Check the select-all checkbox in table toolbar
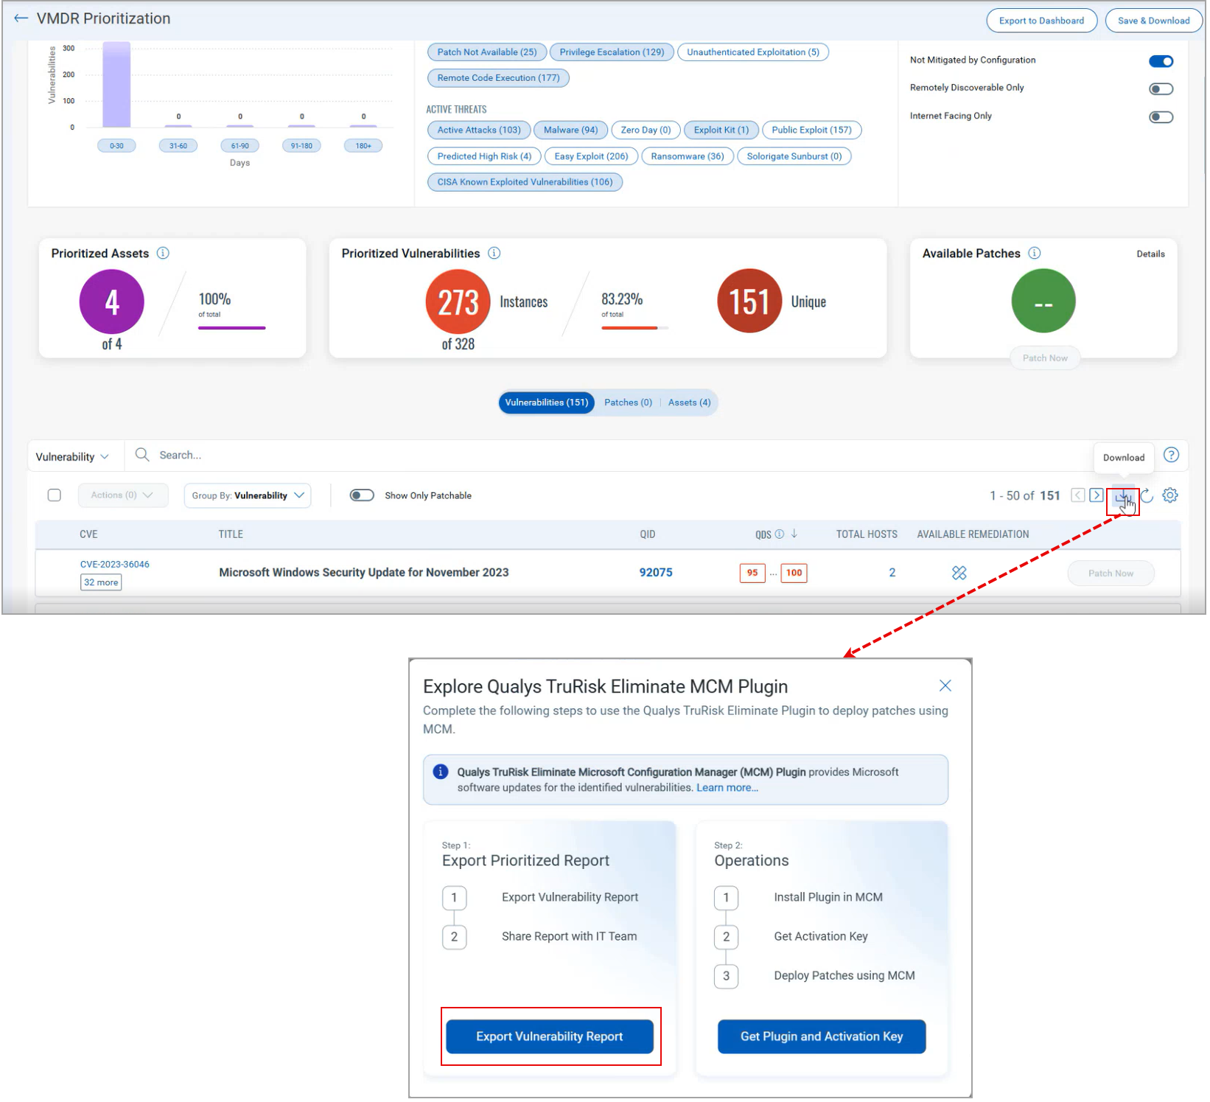Screen dimensions: 1210x1102 pyautogui.click(x=55, y=495)
